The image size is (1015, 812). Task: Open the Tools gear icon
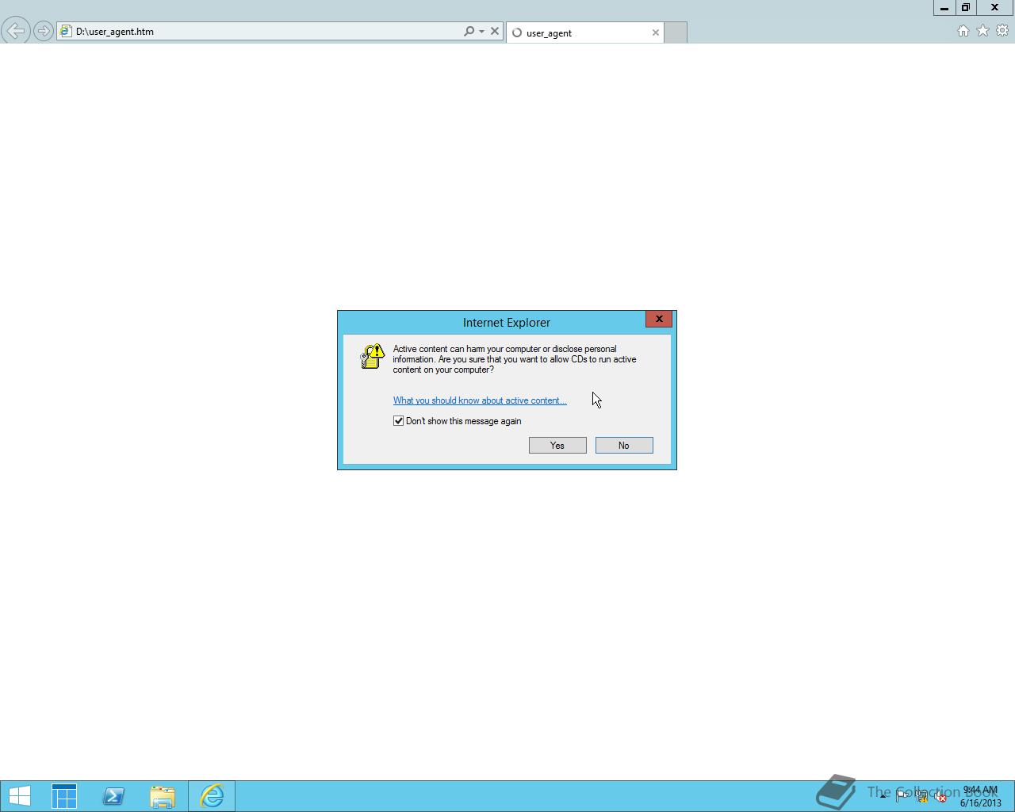(x=1002, y=31)
